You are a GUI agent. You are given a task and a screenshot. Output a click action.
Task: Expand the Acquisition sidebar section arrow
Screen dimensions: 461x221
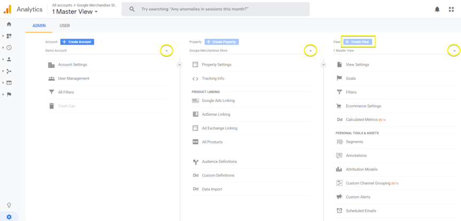(x=3, y=71)
